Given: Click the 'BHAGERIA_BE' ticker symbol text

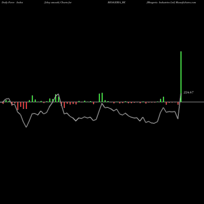Looking at the screenshot, I should [117, 2].
